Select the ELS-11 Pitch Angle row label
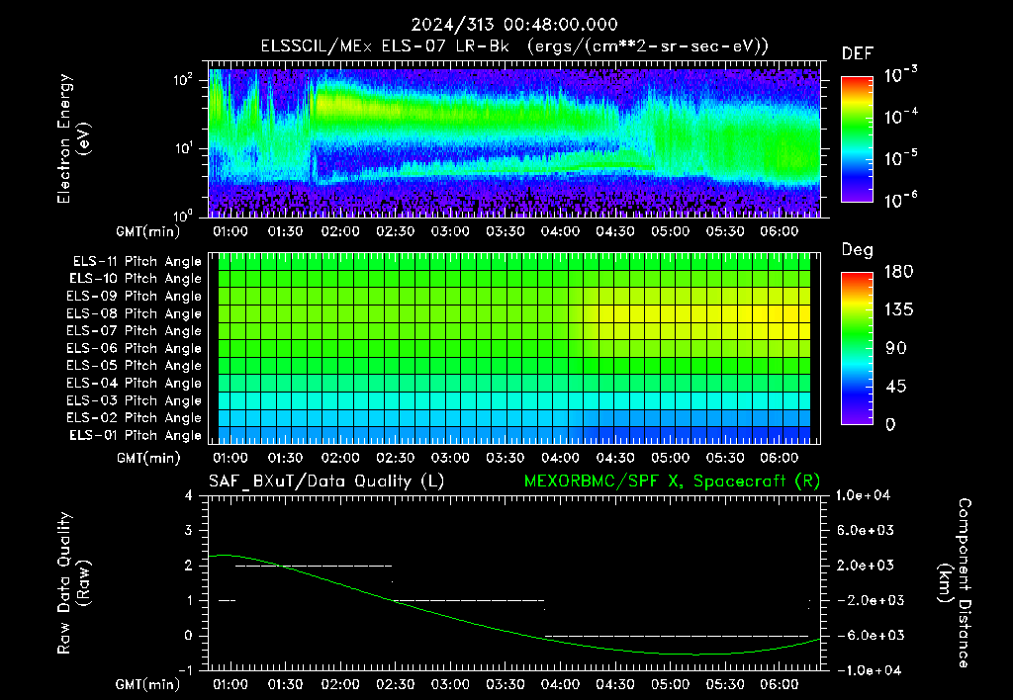The height and width of the screenshot is (700, 1013). 137,262
